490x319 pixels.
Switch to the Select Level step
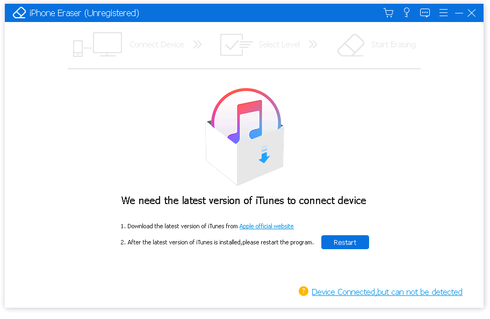(279, 45)
